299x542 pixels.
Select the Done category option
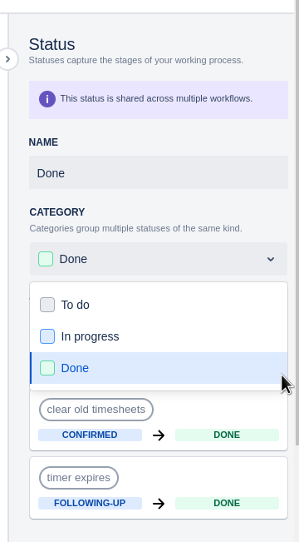[159, 368]
